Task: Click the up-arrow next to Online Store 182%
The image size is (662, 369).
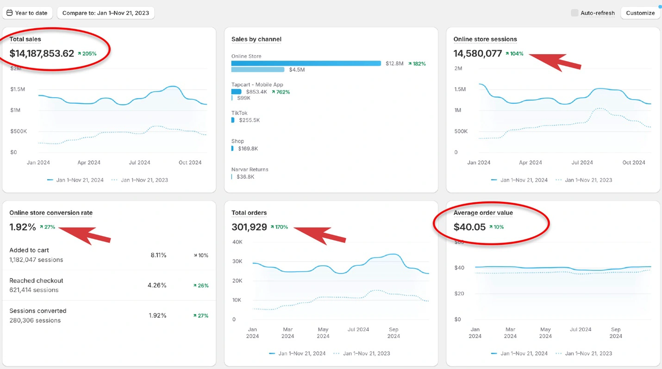Action: 410,64
